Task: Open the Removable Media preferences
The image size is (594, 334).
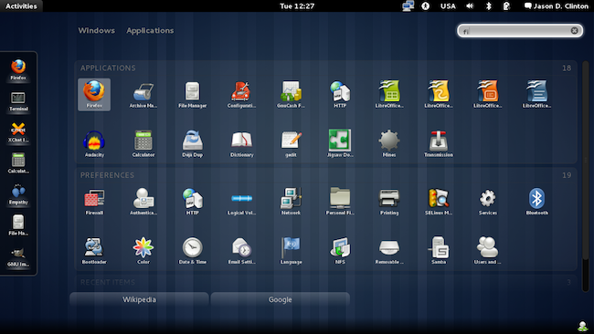Action: click(x=389, y=251)
